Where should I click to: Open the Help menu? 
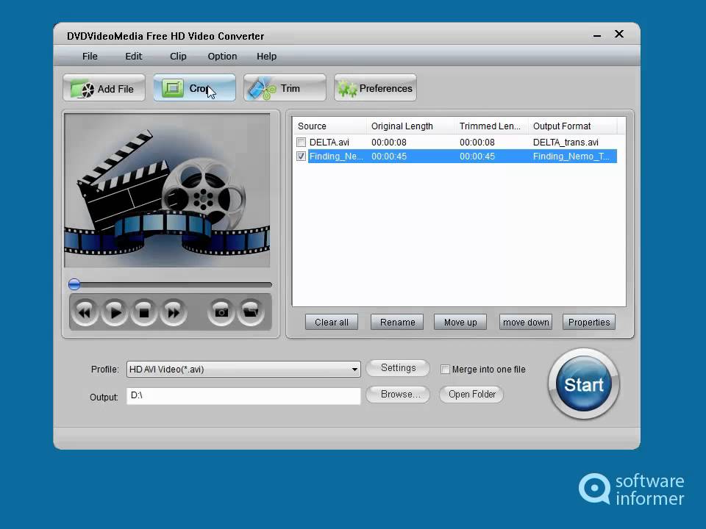(x=266, y=57)
